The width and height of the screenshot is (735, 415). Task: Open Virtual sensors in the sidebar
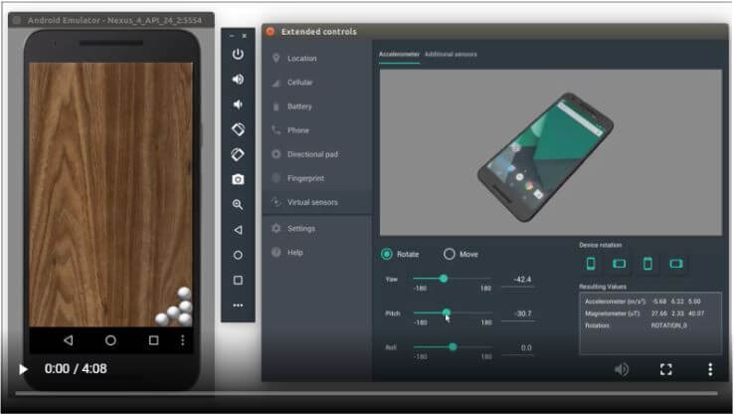coord(312,202)
